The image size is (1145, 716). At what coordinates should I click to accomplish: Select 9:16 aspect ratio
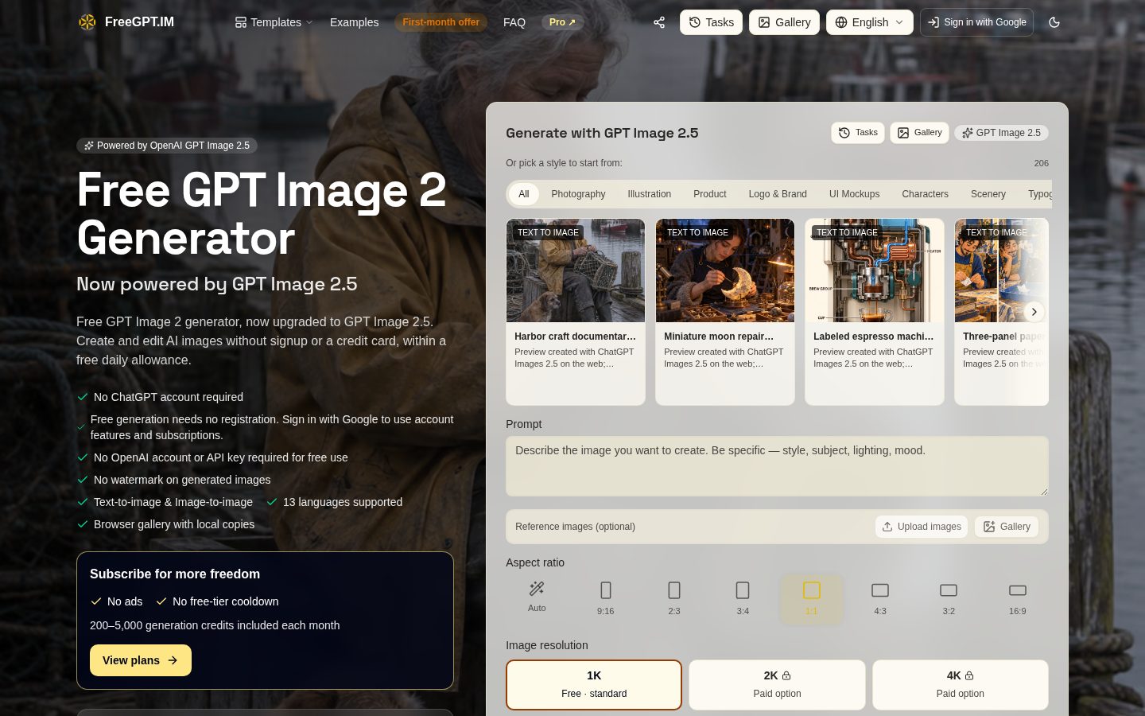tap(606, 597)
